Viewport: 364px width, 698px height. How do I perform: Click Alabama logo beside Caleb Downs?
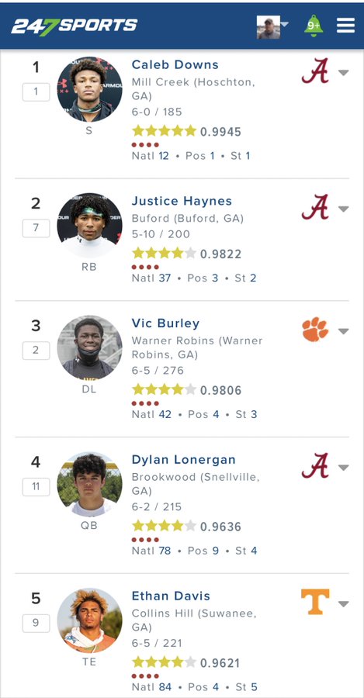click(x=315, y=71)
